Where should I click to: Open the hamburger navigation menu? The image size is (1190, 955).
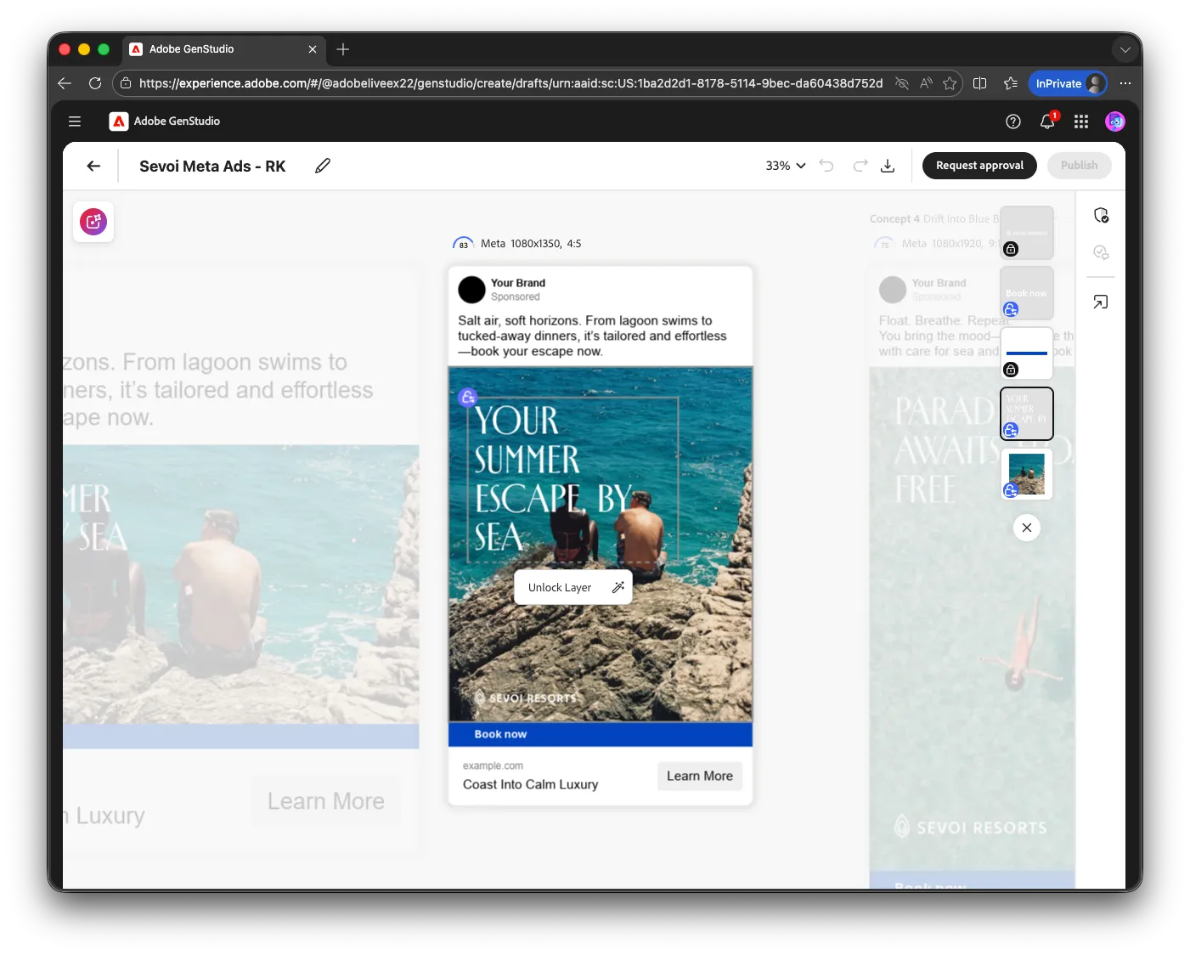pos(75,121)
